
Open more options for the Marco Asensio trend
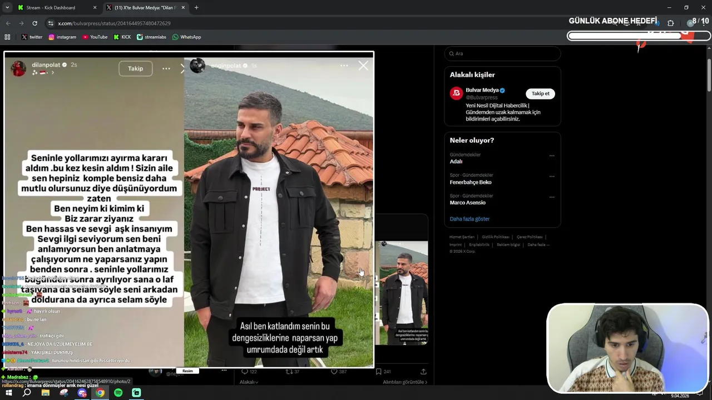[x=552, y=197]
